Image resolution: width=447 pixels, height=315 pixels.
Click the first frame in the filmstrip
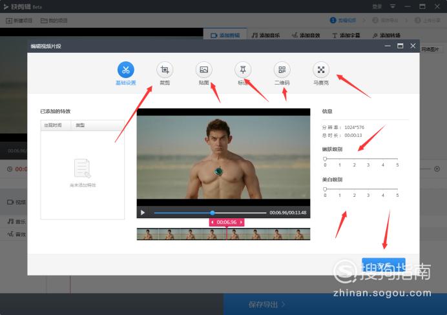pos(148,234)
